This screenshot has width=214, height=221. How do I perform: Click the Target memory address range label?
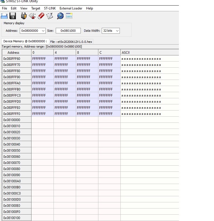tap(42, 46)
